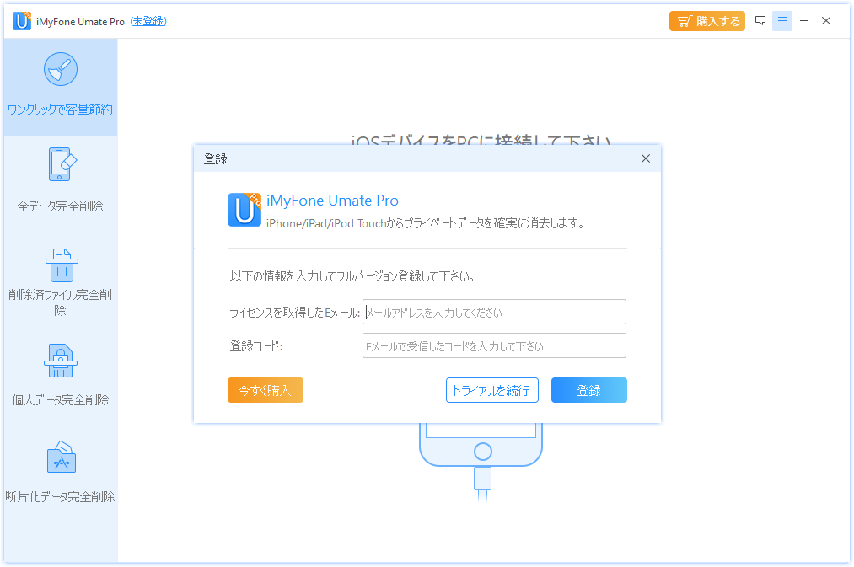
Task: Minimize the iMyFone Umate Pro window
Action: tap(804, 21)
